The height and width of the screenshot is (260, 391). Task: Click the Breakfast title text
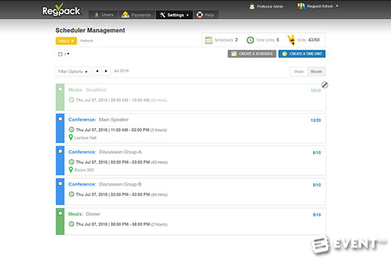point(96,90)
